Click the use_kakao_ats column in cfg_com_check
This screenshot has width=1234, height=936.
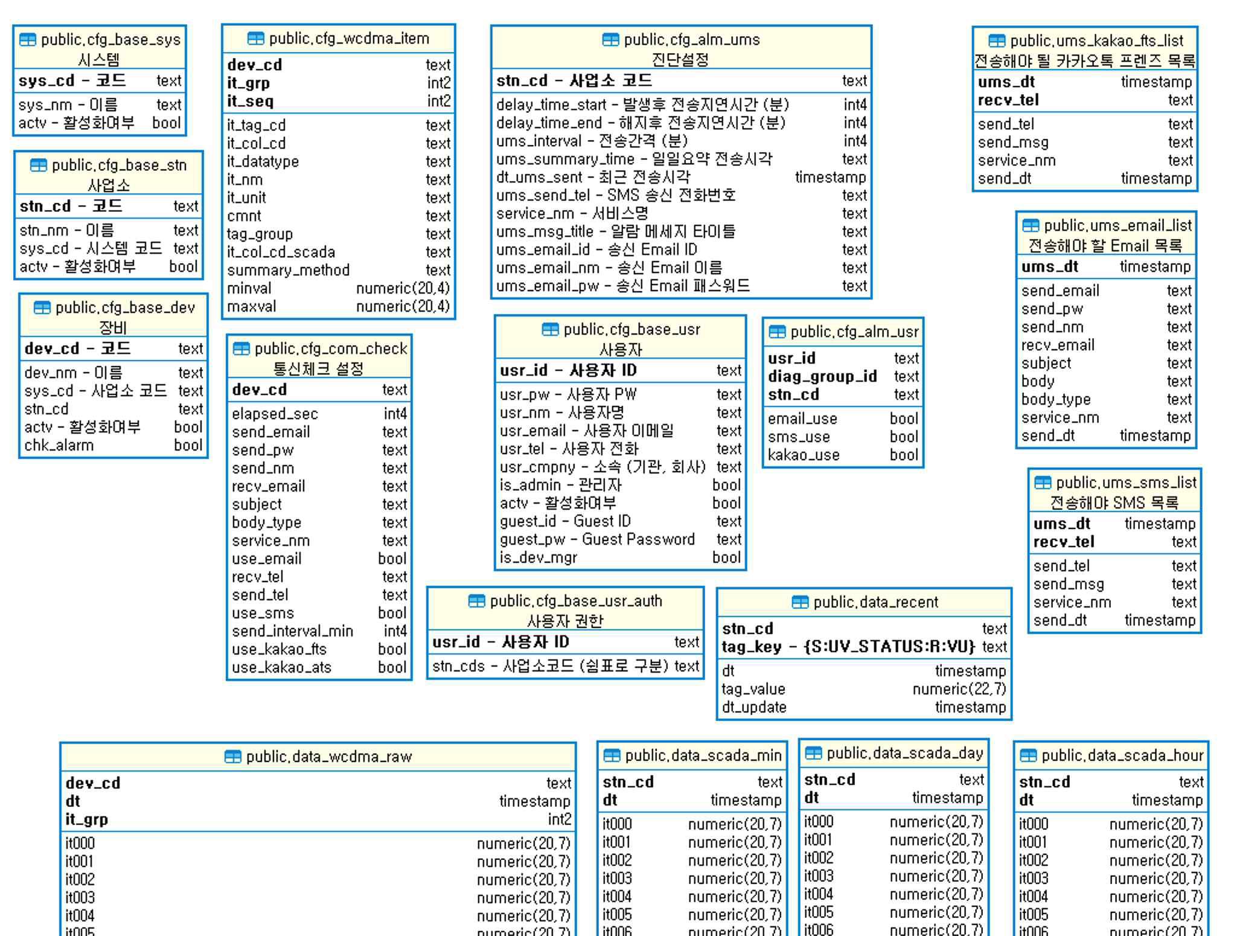tap(319, 668)
